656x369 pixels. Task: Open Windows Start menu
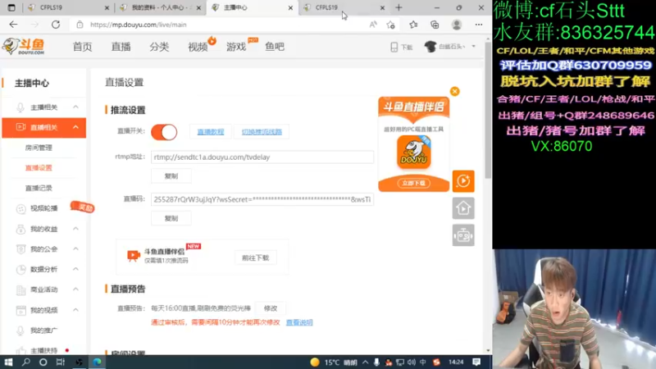8,362
